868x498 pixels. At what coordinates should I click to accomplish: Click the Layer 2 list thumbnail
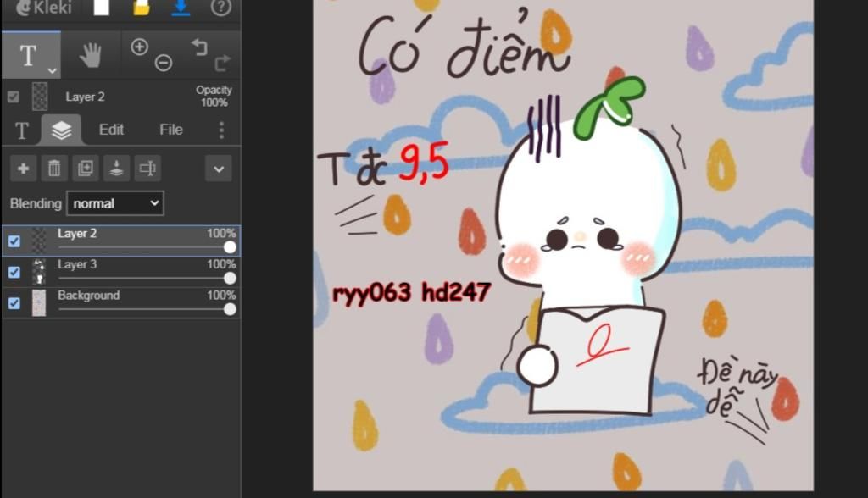39,241
